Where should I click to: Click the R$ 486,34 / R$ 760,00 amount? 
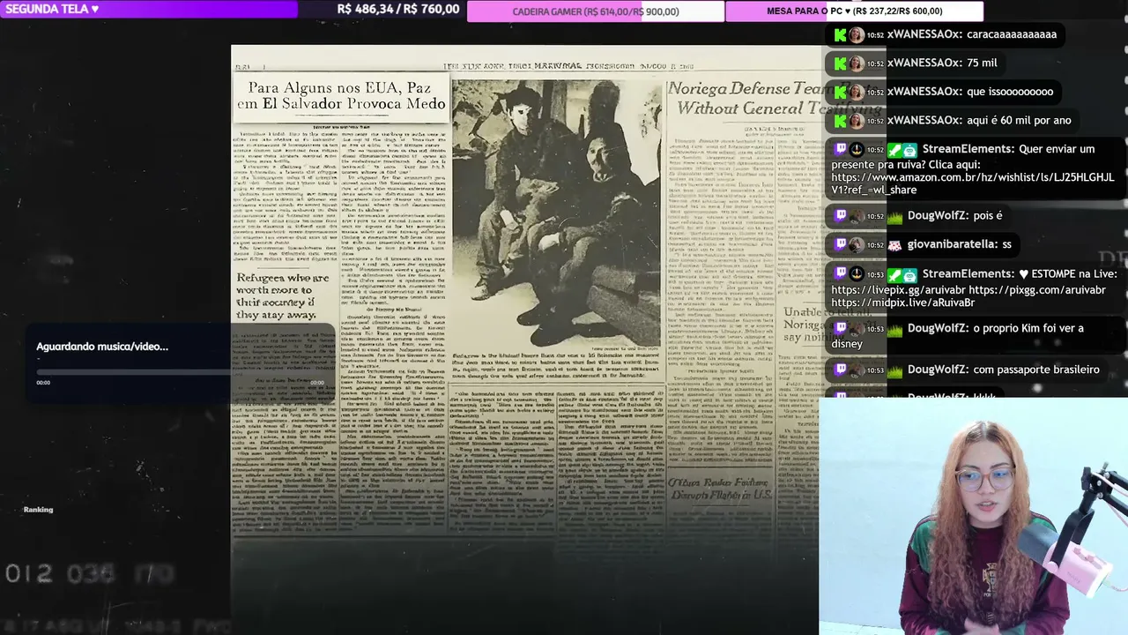point(398,10)
